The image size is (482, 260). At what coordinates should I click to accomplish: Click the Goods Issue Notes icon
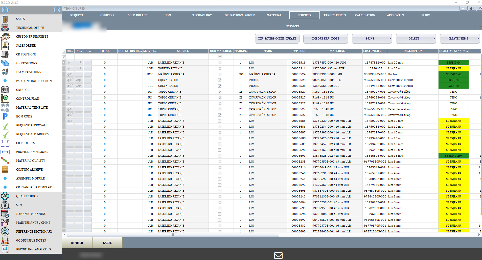[5, 240]
